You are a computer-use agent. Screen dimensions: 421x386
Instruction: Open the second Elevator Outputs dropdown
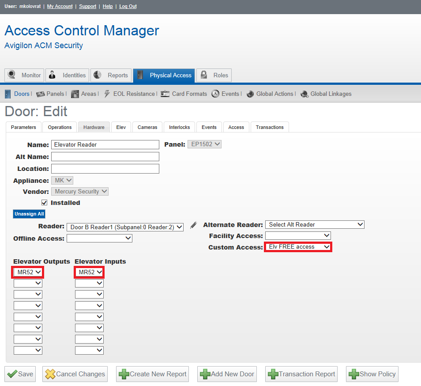click(x=28, y=283)
